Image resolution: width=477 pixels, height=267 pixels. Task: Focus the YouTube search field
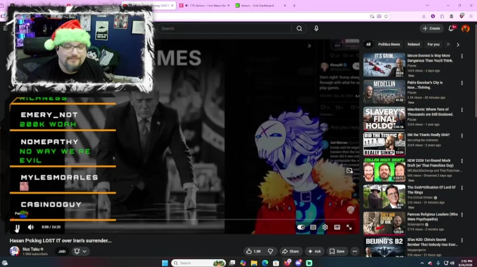click(225, 29)
